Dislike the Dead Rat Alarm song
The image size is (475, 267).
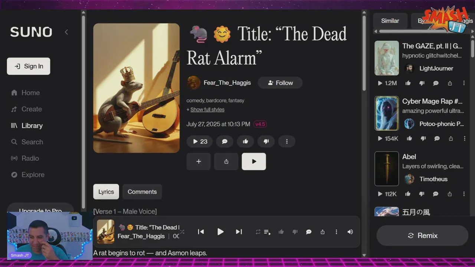[266, 141]
